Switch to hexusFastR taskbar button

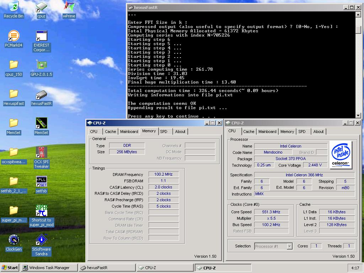[107, 268]
